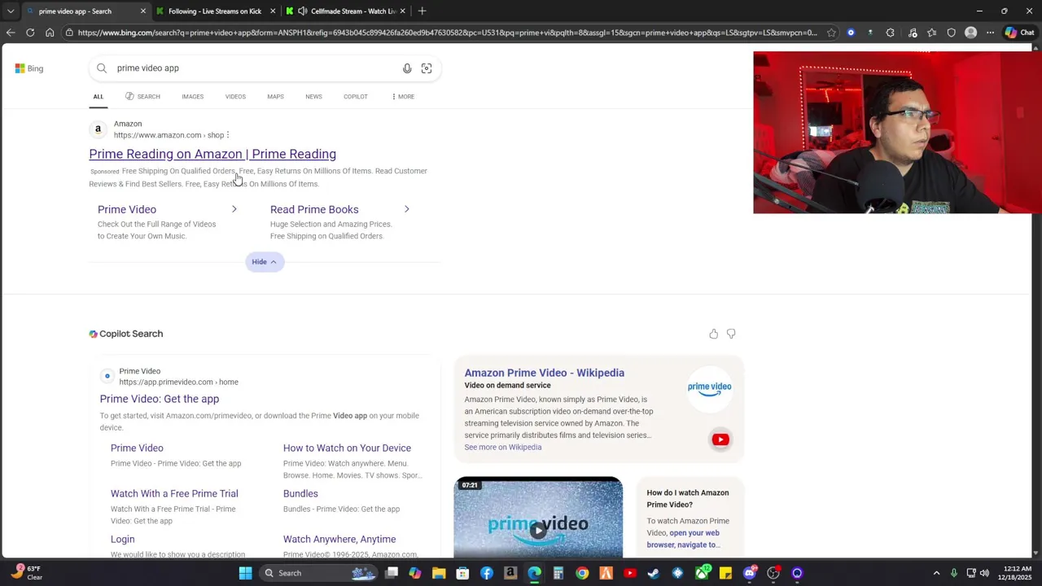Open Login link

tap(123, 539)
